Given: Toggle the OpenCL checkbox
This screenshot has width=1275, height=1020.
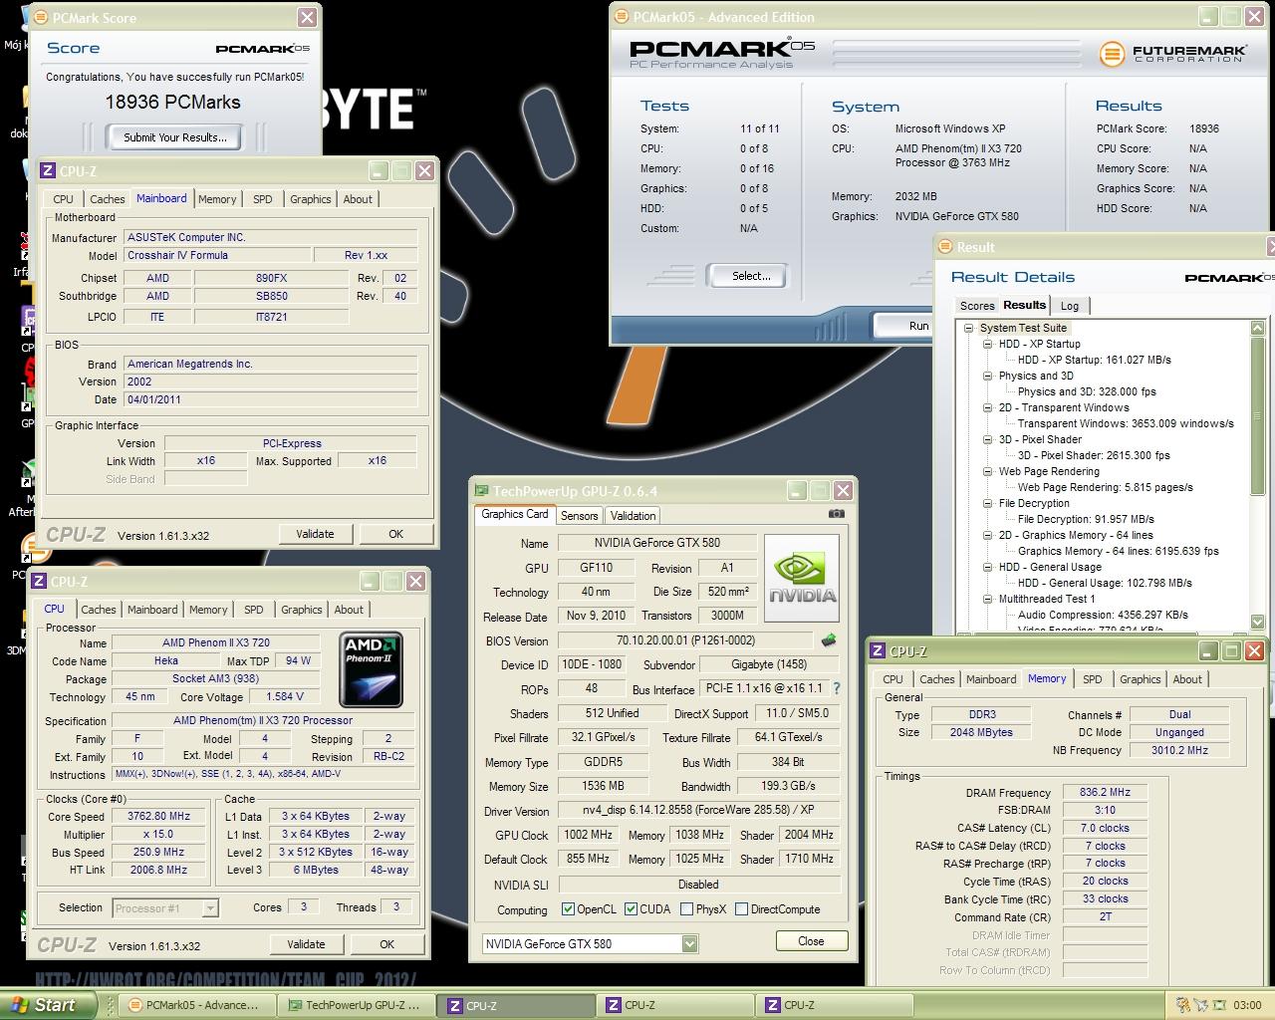Looking at the screenshot, I should click(568, 909).
